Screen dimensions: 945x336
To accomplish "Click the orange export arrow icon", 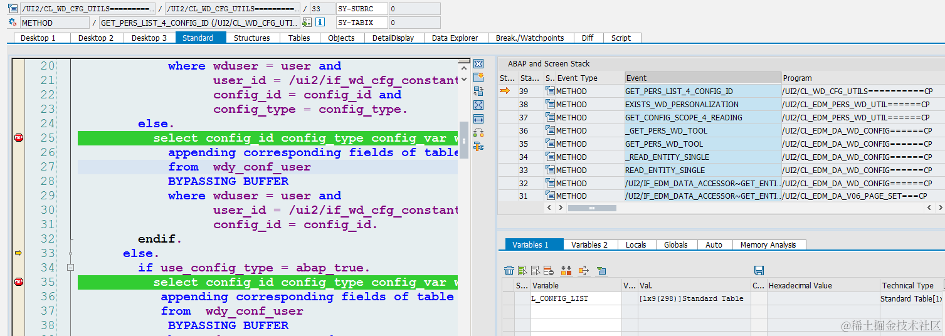I will (584, 271).
